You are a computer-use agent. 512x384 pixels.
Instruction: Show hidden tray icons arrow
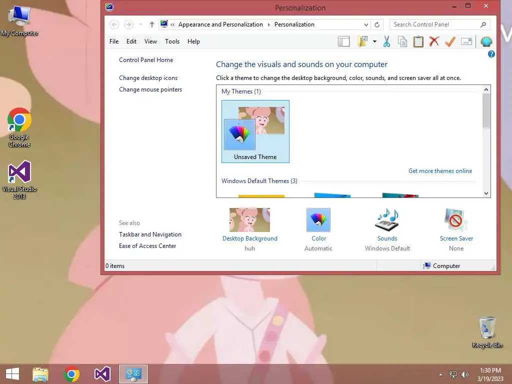[440, 374]
